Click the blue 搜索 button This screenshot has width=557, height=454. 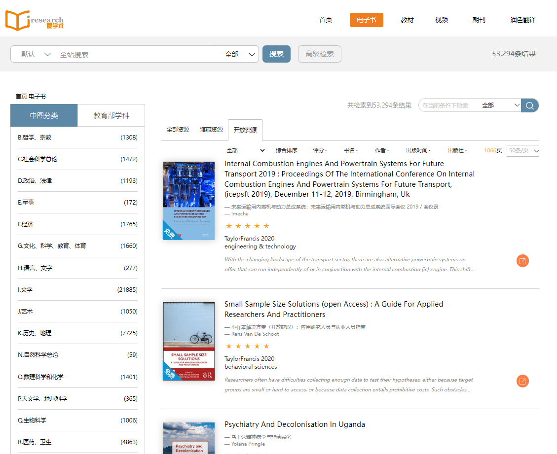point(276,54)
